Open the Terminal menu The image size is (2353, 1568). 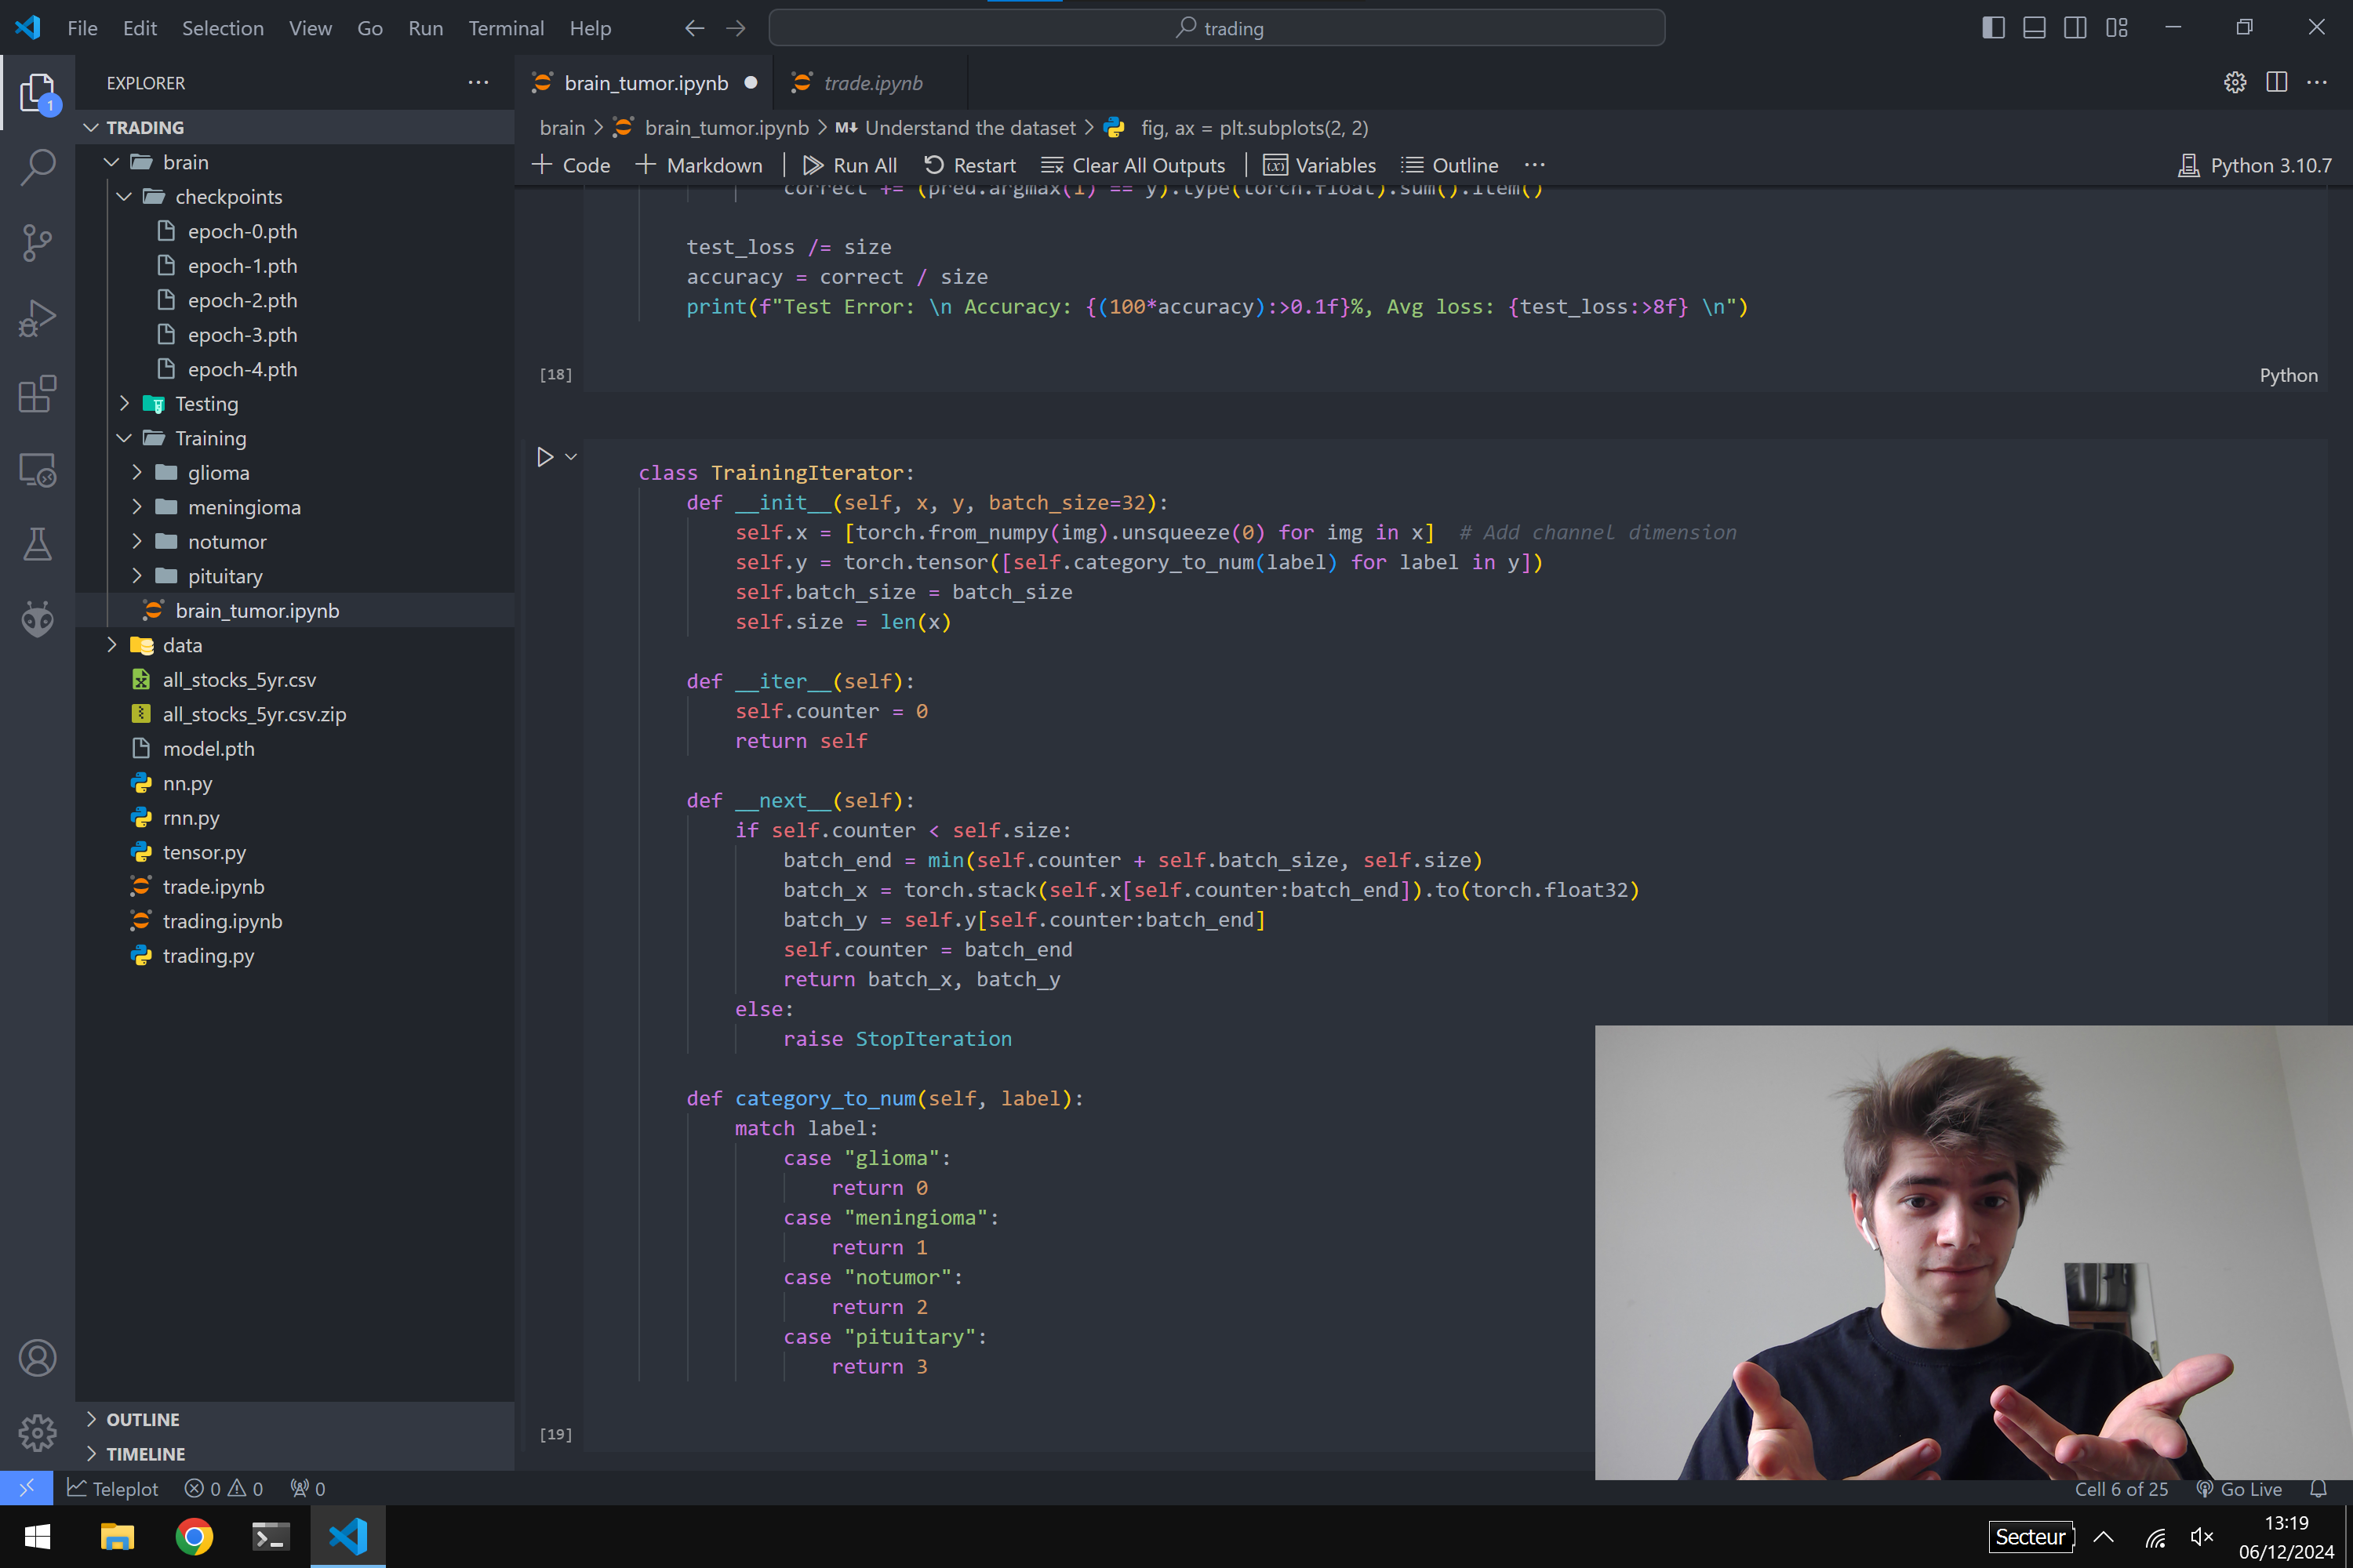pos(506,28)
